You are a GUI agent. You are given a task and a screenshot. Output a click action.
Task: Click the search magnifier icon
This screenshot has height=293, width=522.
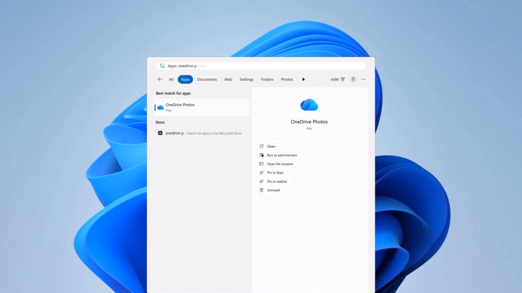click(x=162, y=66)
